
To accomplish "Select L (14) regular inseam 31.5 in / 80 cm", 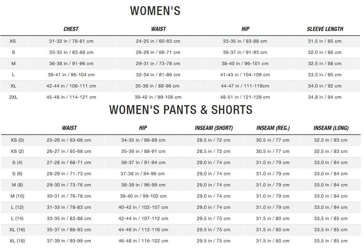I will pyautogui.click(x=273, y=218).
